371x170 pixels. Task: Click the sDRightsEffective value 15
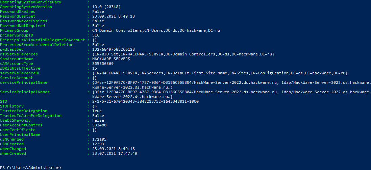[x=94, y=68]
